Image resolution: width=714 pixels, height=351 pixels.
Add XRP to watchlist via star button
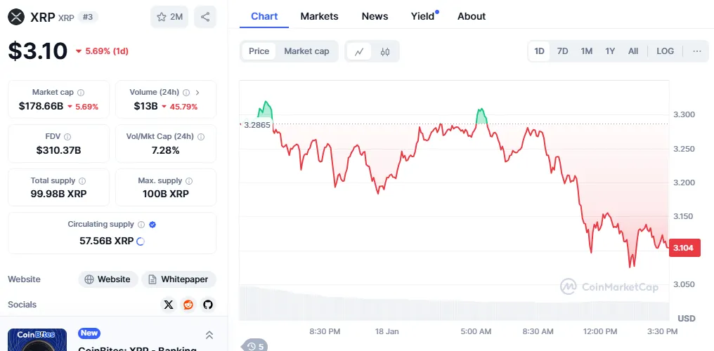[x=169, y=17]
